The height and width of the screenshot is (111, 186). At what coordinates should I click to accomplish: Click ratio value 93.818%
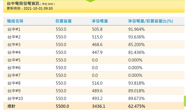(x=137, y=83)
